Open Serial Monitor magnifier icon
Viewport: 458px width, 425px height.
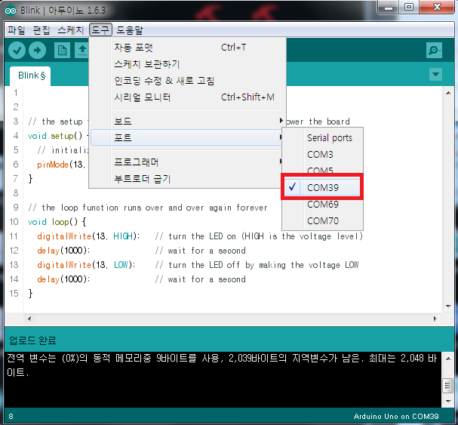[434, 51]
